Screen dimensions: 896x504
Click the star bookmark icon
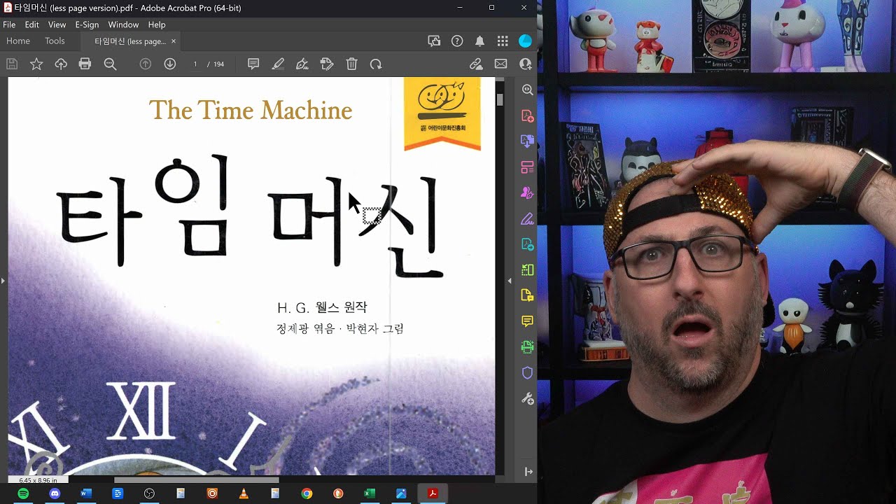[x=36, y=64]
